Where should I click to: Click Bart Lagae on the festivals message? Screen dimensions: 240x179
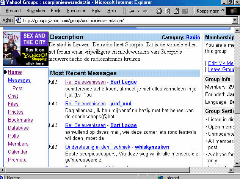click(x=124, y=125)
